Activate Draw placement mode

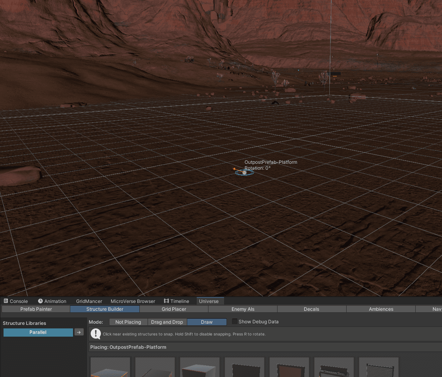(x=207, y=322)
